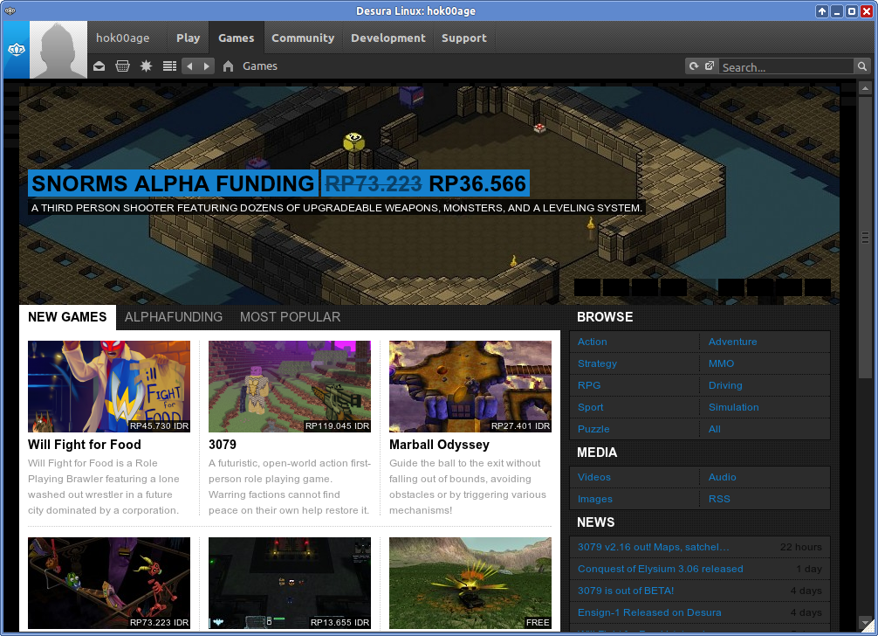The image size is (878, 636).
Task: Click the scrollbar down arrow
Action: [x=865, y=623]
